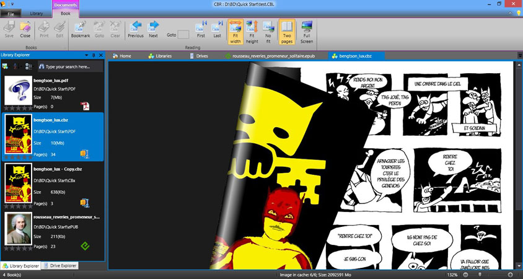Open the group view dropdown in explorer toolbar

pyautogui.click(x=29, y=66)
